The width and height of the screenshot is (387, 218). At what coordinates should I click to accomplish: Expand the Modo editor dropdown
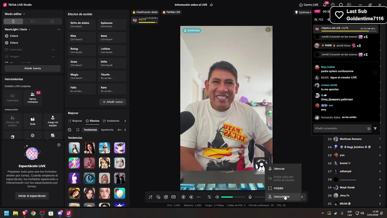[x=15, y=14]
